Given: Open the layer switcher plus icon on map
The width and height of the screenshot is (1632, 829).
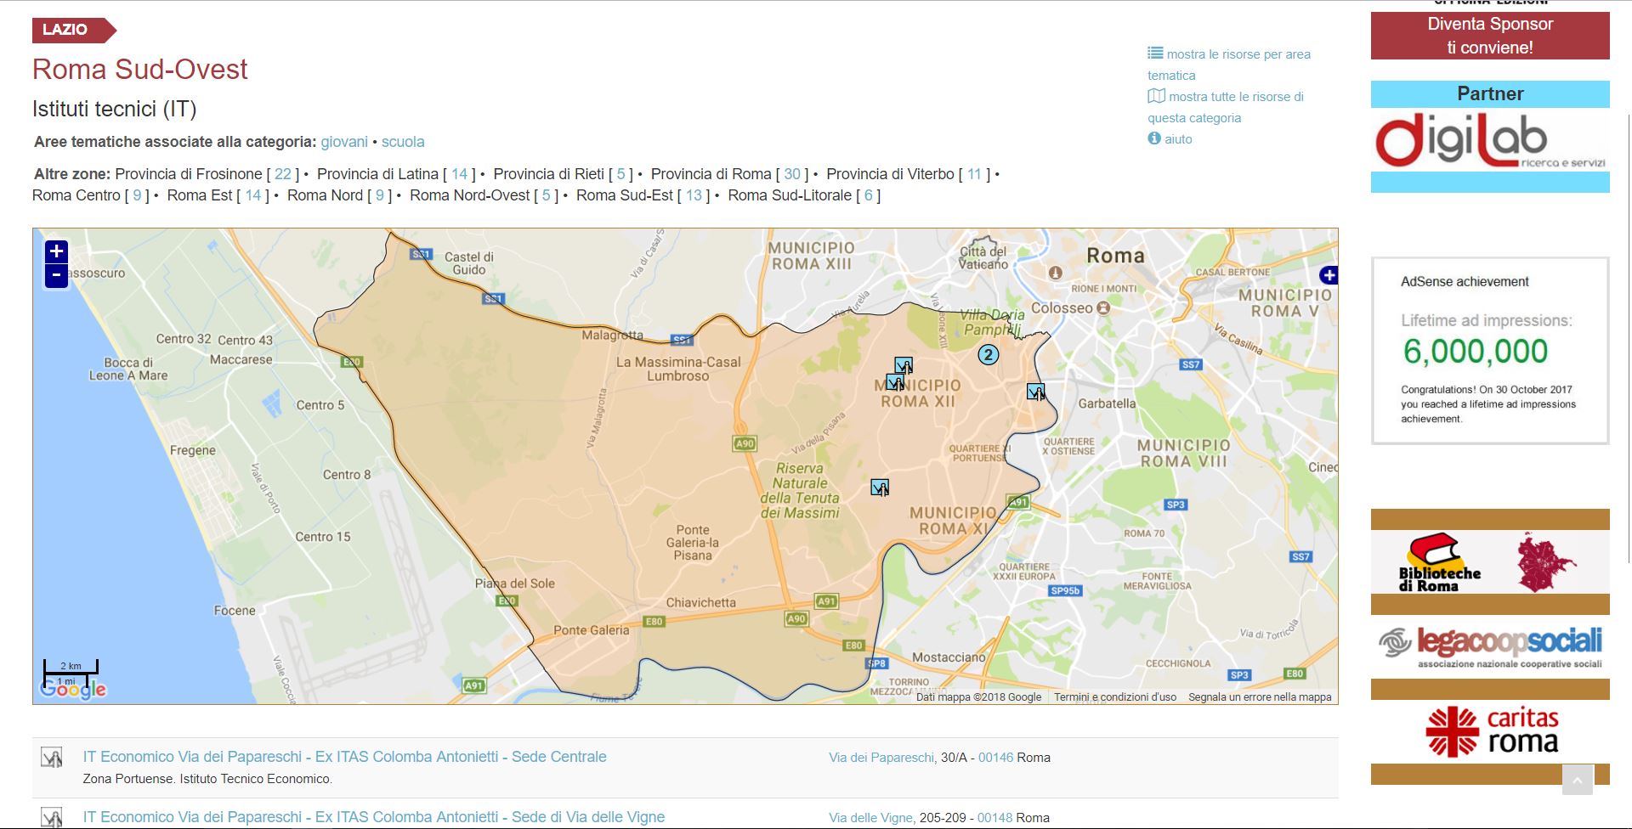Looking at the screenshot, I should 1329,275.
